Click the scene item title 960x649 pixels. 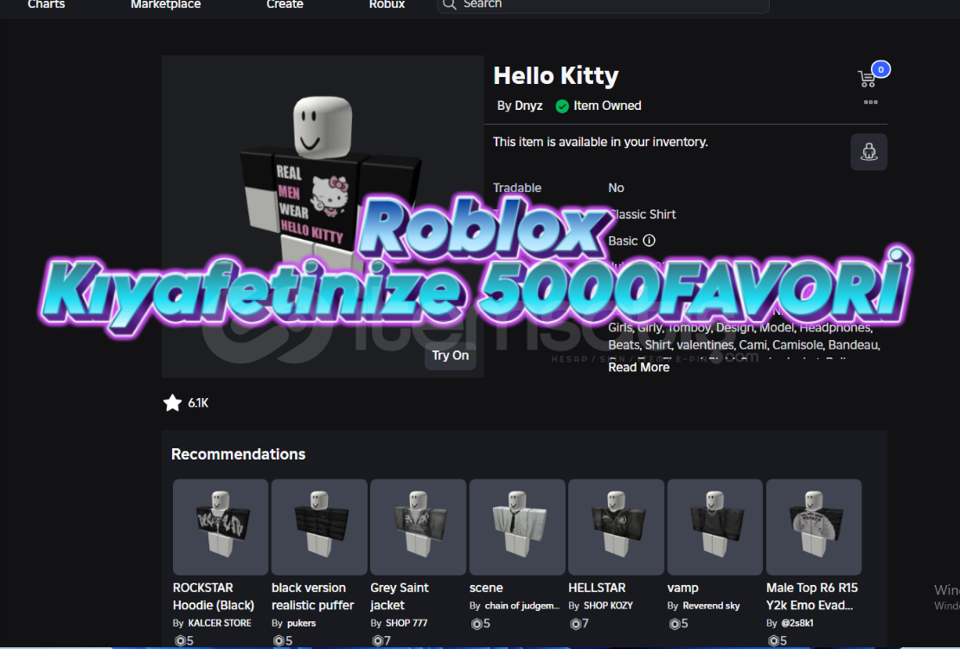click(x=486, y=588)
